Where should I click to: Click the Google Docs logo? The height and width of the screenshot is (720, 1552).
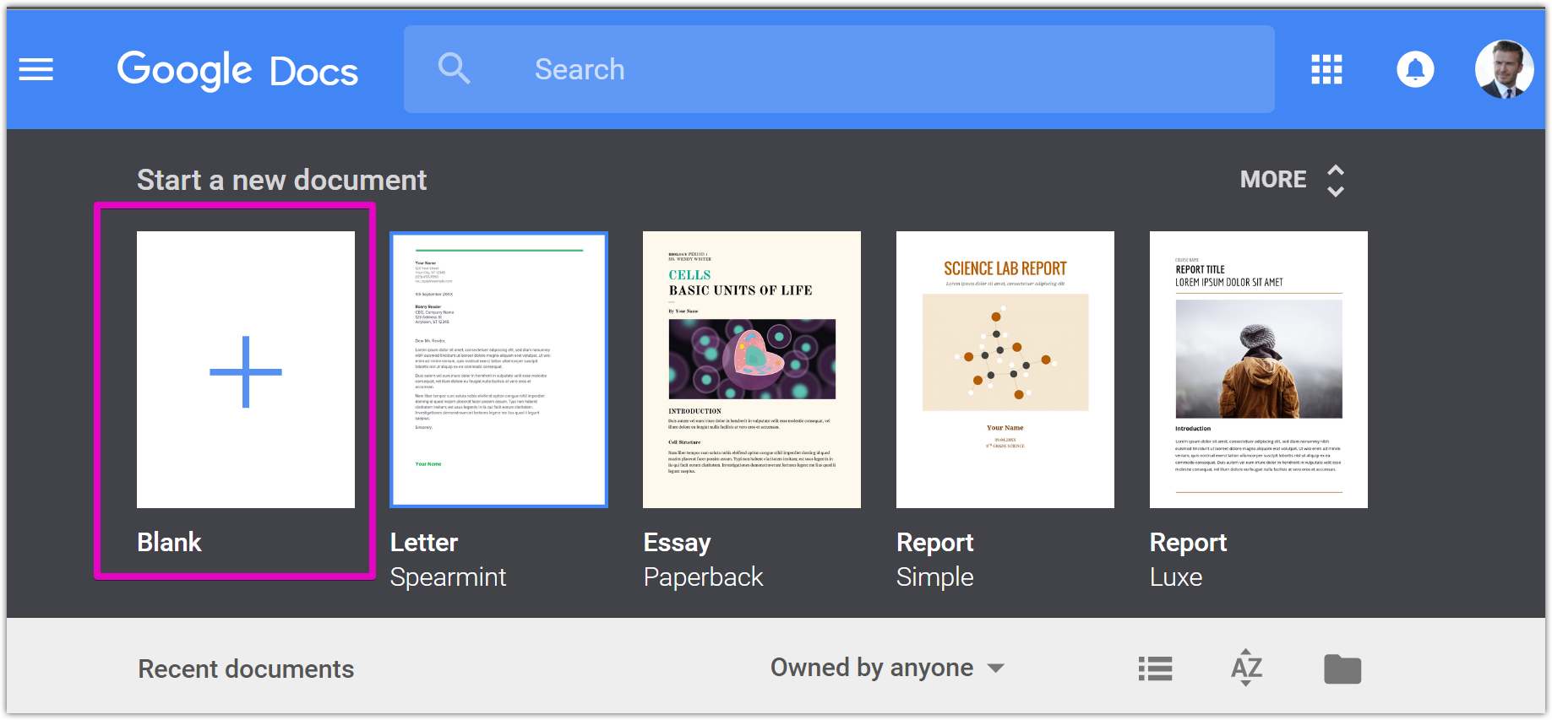(238, 70)
